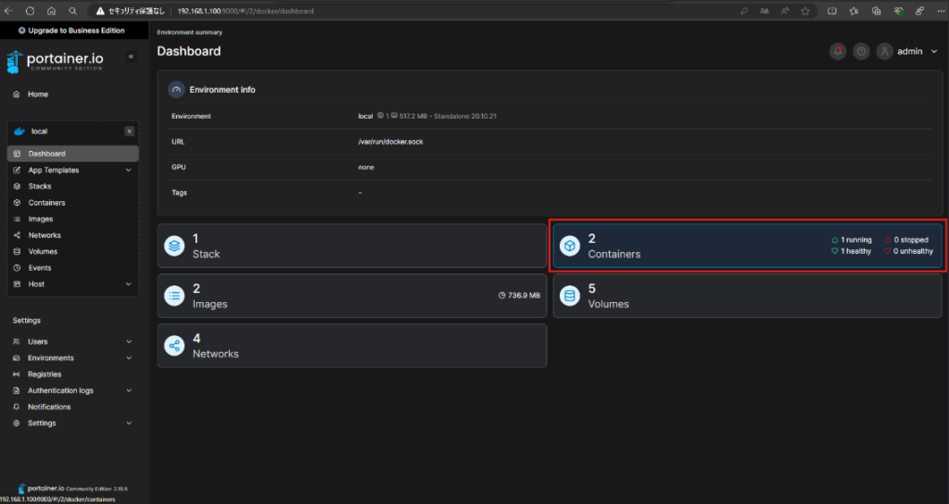Screen dimensions: 949x504
Task: Expand the Users chevron
Action: (129, 342)
